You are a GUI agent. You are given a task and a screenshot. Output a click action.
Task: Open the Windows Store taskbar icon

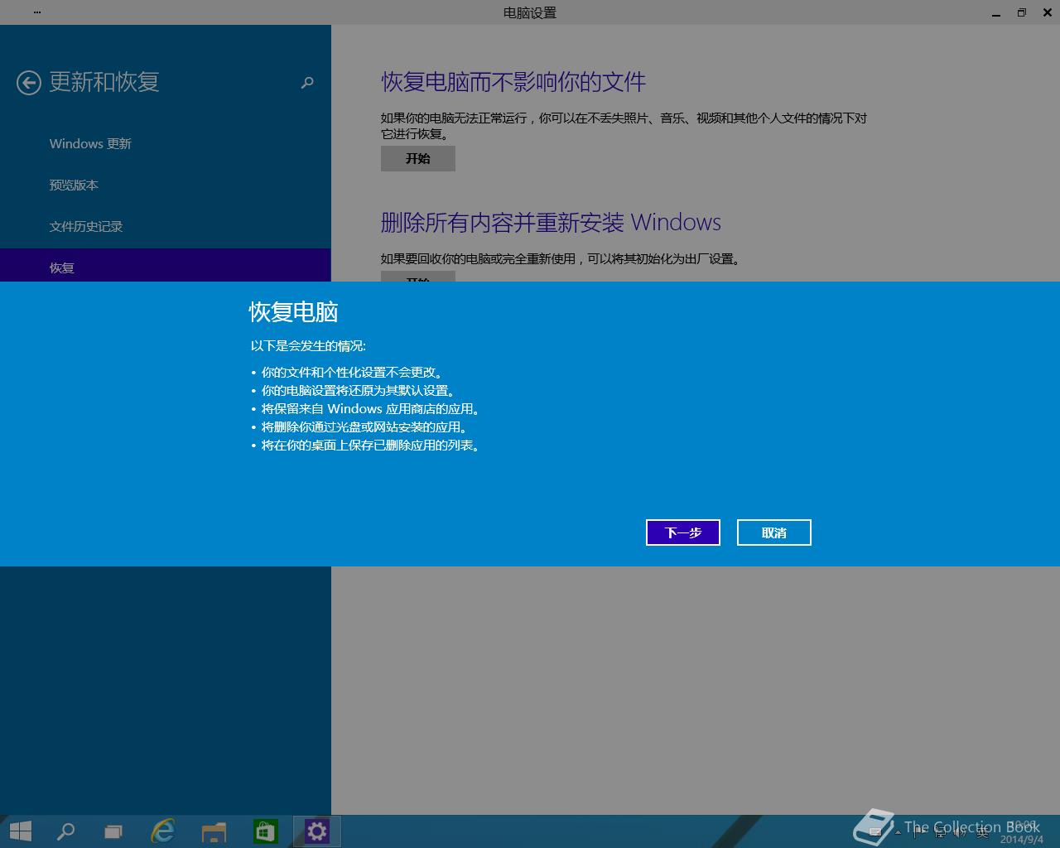(x=265, y=831)
